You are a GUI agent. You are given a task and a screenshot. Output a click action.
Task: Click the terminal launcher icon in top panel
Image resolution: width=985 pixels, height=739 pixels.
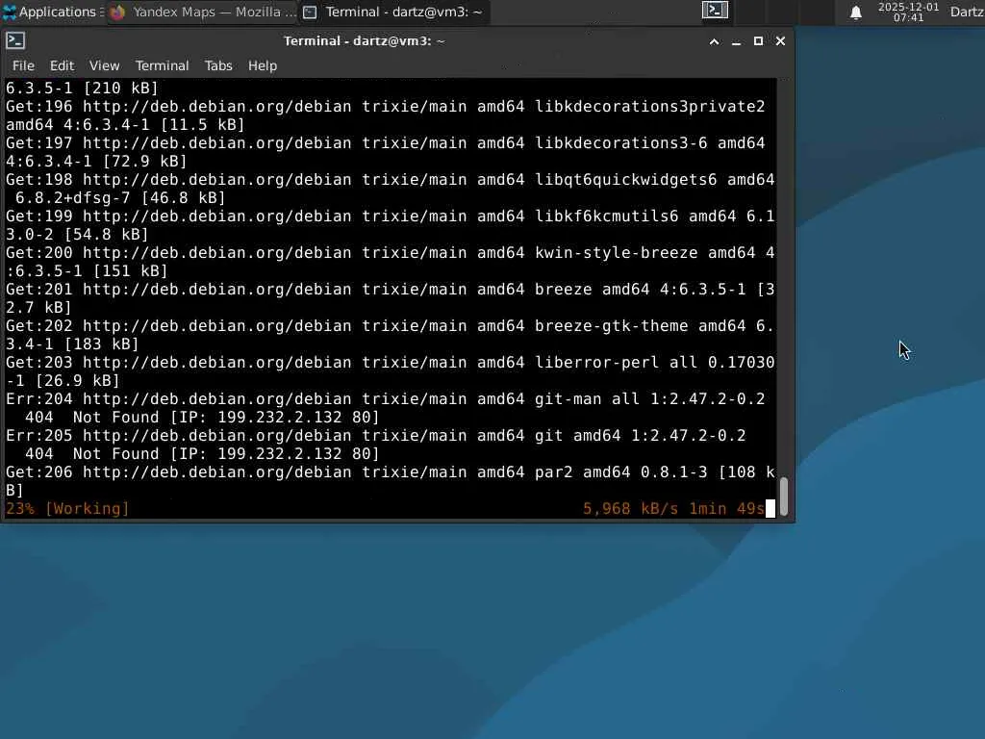point(715,10)
